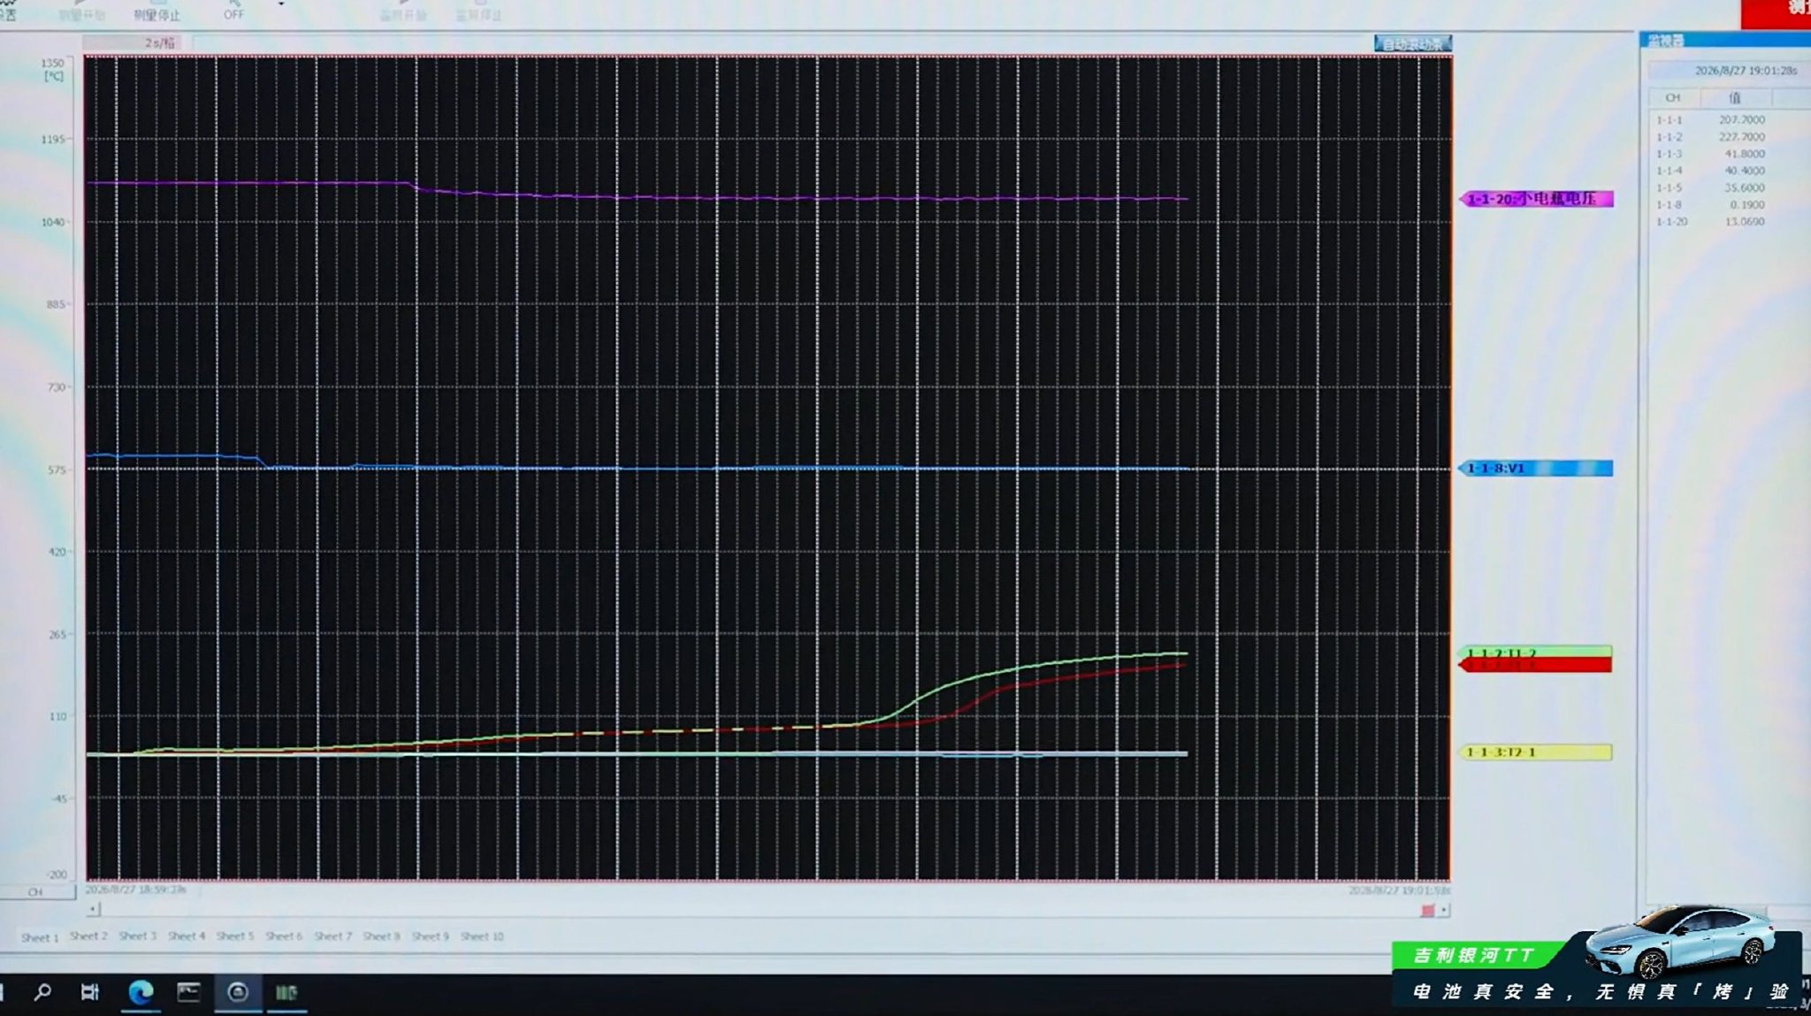1811x1016 pixels.
Task: Click the value 207.7000 in monitor
Action: click(x=1742, y=119)
